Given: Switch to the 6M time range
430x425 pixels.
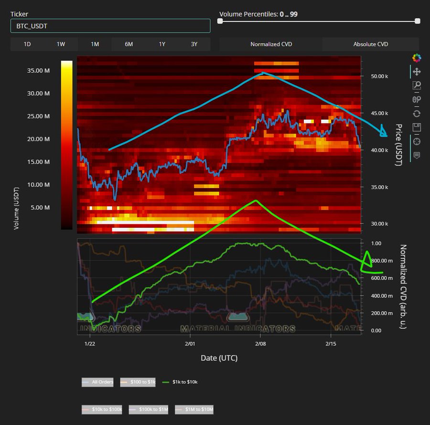Looking at the screenshot, I should (x=129, y=44).
